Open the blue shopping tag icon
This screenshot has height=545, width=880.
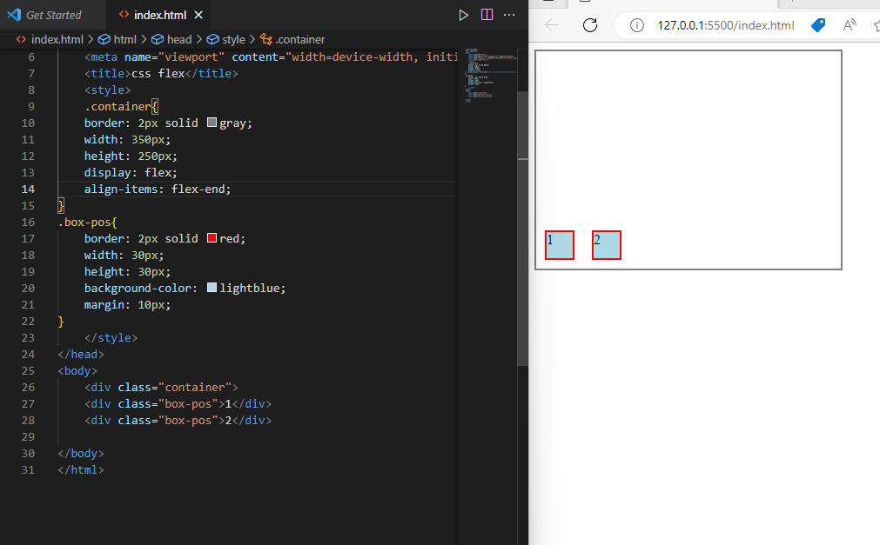click(x=818, y=25)
